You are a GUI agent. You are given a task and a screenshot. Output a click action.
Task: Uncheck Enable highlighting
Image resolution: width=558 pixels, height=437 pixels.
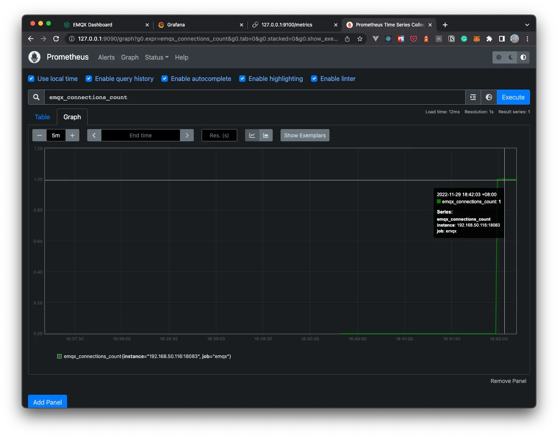click(242, 79)
